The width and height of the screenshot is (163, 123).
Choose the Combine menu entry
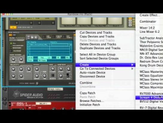click(86, 83)
